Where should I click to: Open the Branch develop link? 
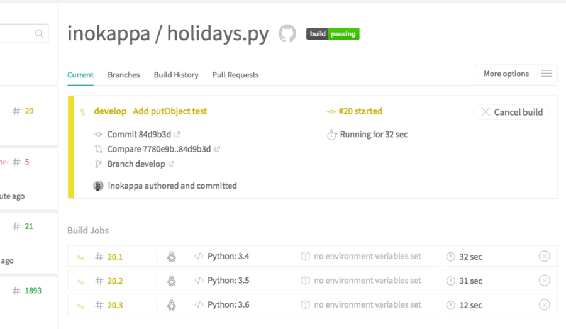tap(136, 164)
